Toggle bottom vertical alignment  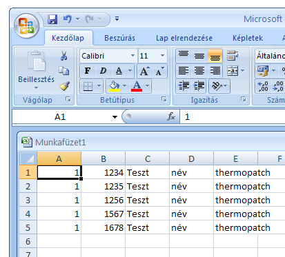[x=215, y=56]
